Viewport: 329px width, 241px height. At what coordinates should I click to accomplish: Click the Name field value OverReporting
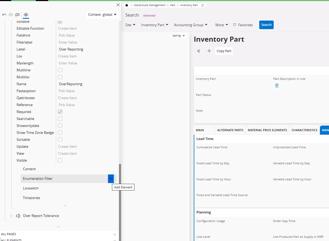point(71,84)
